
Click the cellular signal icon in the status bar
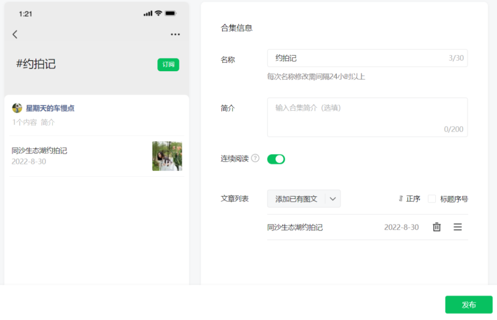tap(148, 13)
